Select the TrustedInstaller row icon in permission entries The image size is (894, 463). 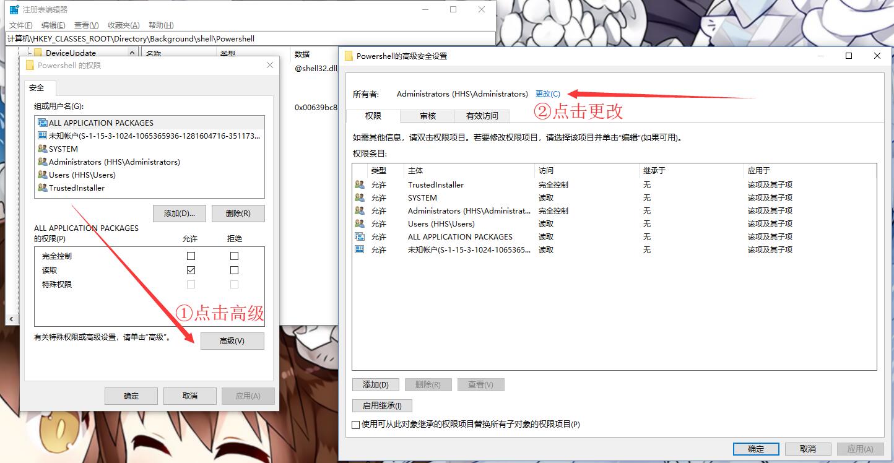click(x=359, y=184)
